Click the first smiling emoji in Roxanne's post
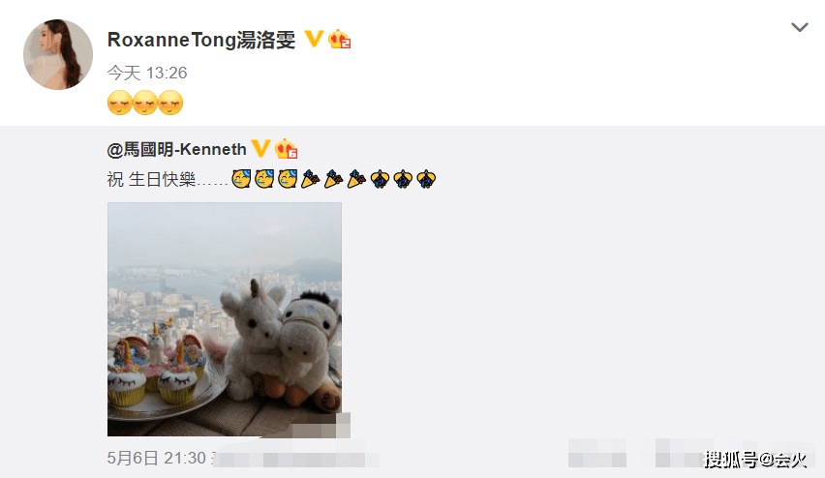 point(120,103)
